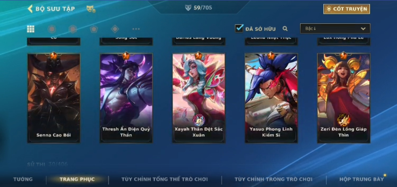Select the all-skins grid filter icon
This screenshot has width=397, height=187.
31,29
